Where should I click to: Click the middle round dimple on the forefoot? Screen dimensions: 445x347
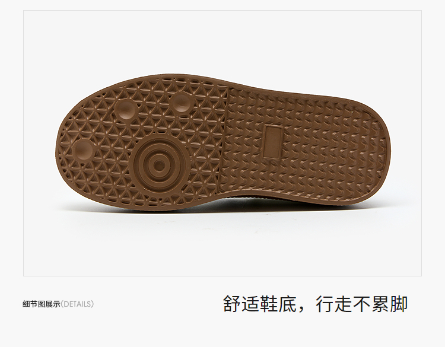pyautogui.click(x=126, y=110)
